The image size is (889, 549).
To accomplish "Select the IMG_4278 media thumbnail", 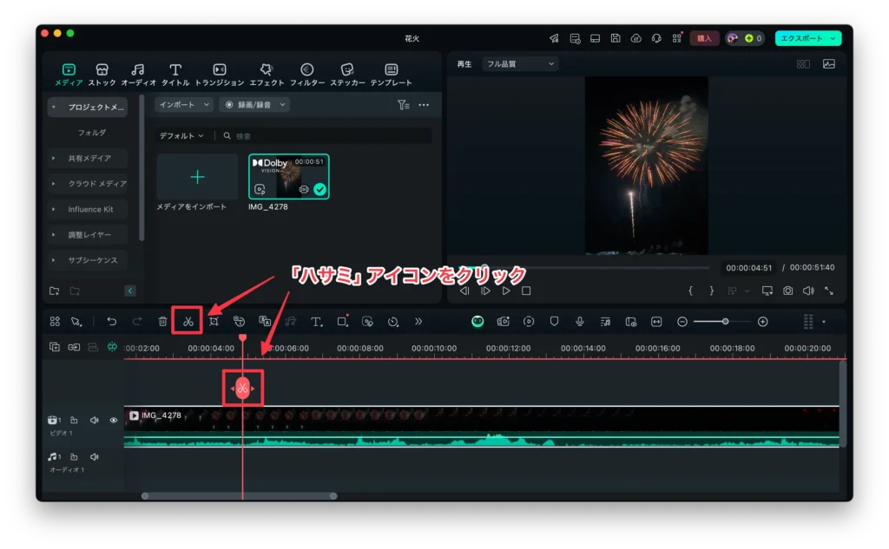I will [288, 178].
